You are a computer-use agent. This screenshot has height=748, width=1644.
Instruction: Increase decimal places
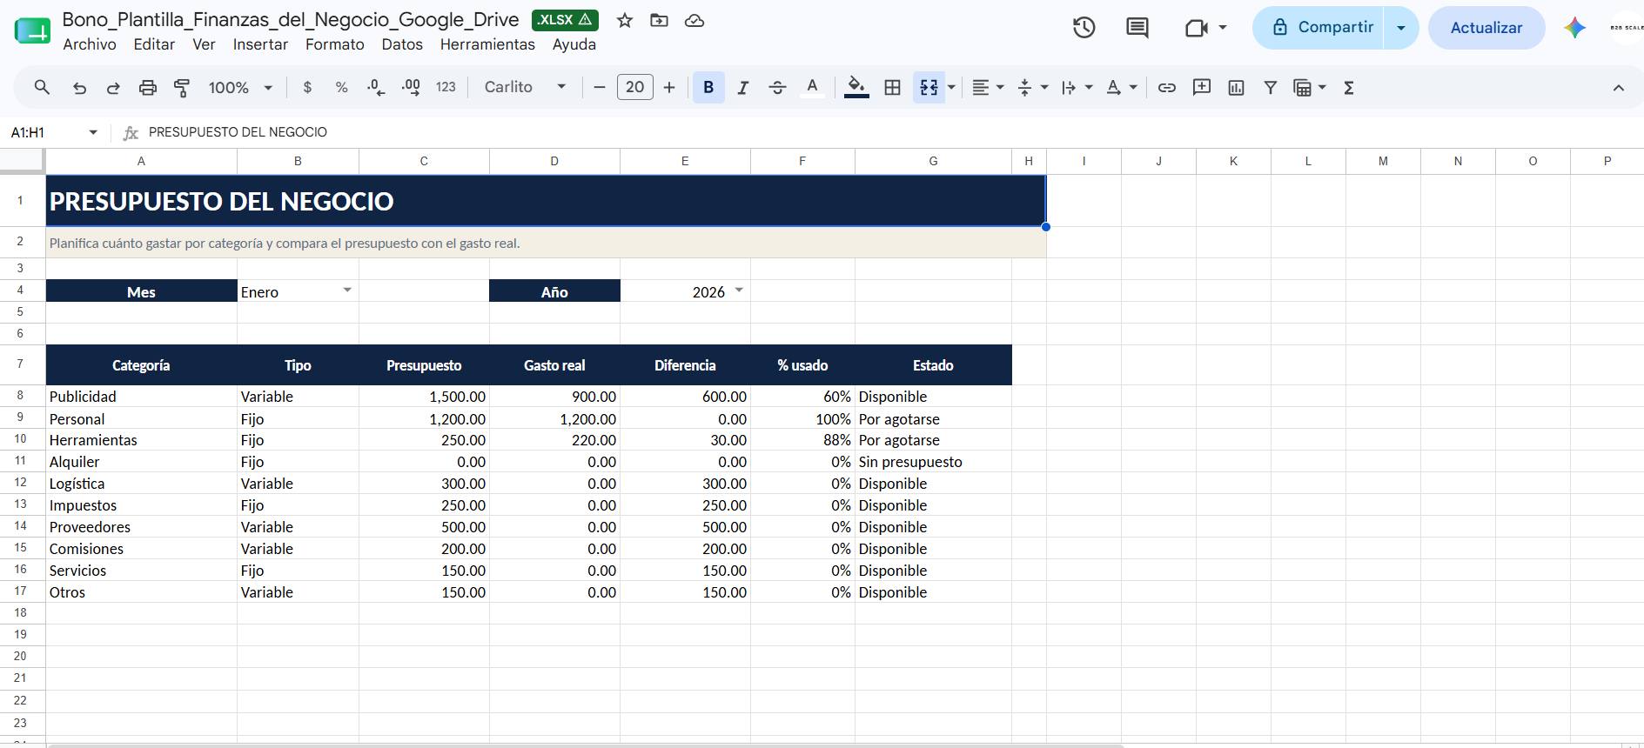tap(411, 87)
